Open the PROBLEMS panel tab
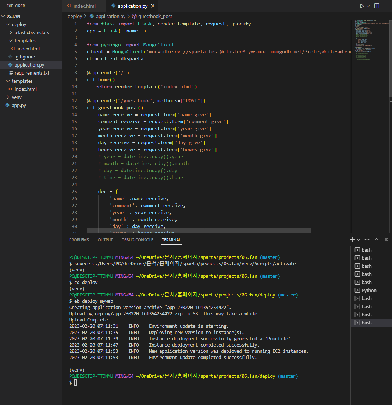 point(79,240)
